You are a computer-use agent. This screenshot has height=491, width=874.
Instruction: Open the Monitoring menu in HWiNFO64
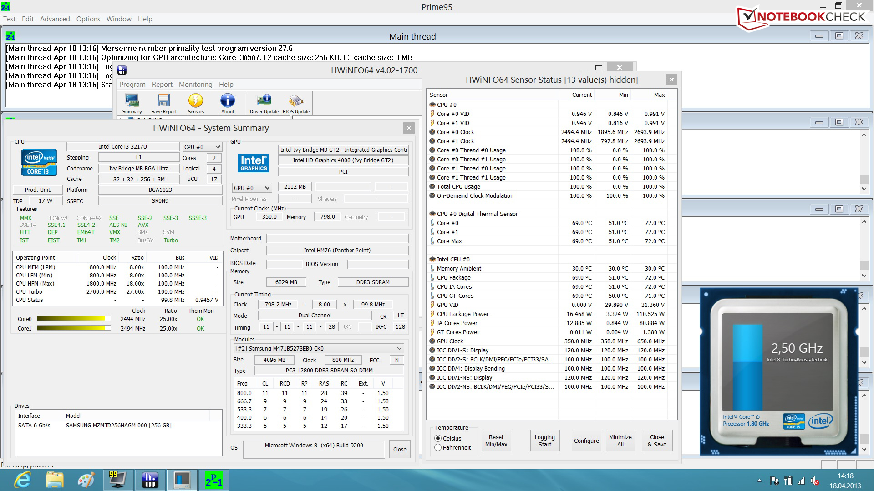(x=195, y=85)
